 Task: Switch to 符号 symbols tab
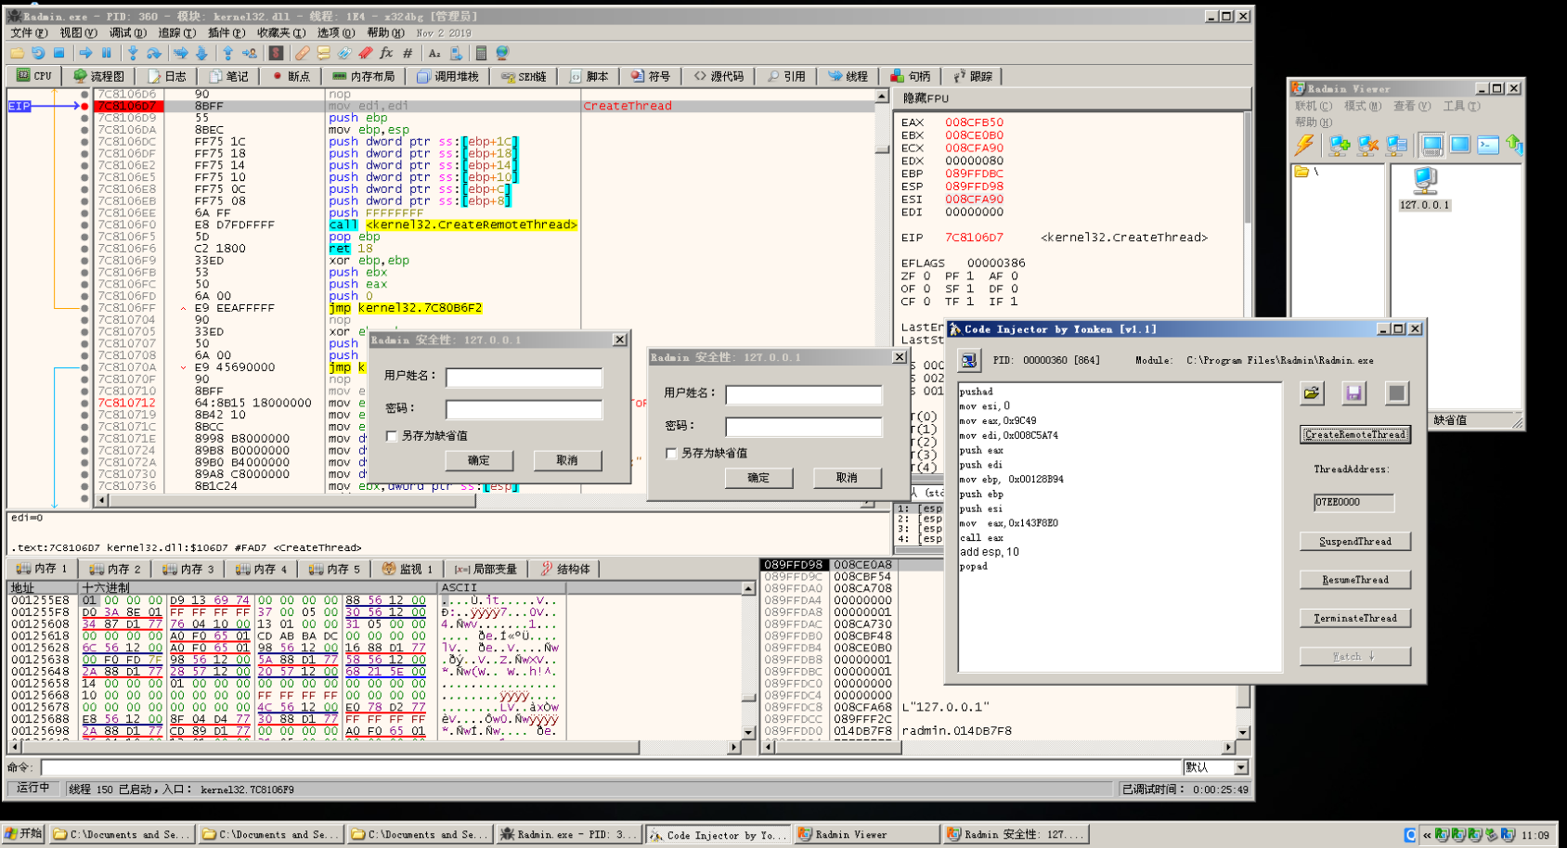650,76
